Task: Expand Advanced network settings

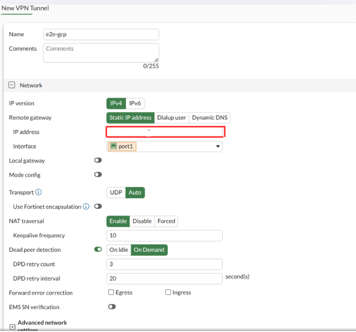Action: click(x=12, y=327)
